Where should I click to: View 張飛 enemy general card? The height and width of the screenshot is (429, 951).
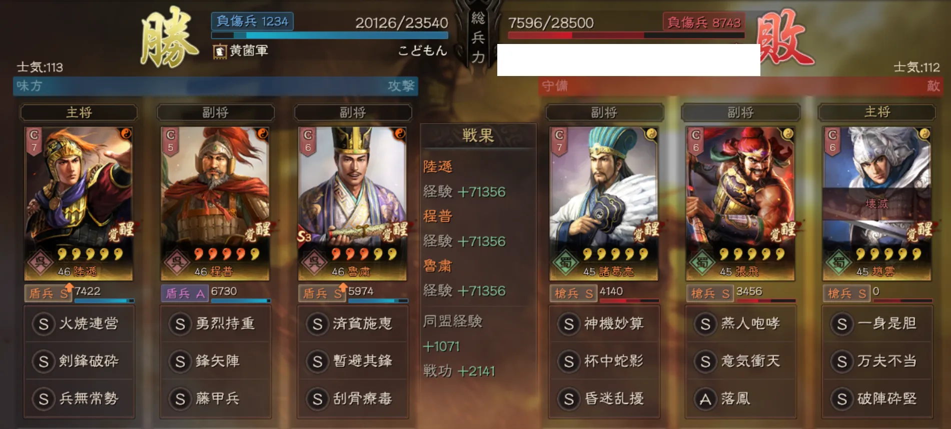[740, 203]
